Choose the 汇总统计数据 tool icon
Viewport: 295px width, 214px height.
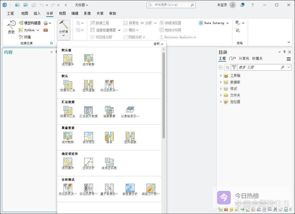[88, 112]
